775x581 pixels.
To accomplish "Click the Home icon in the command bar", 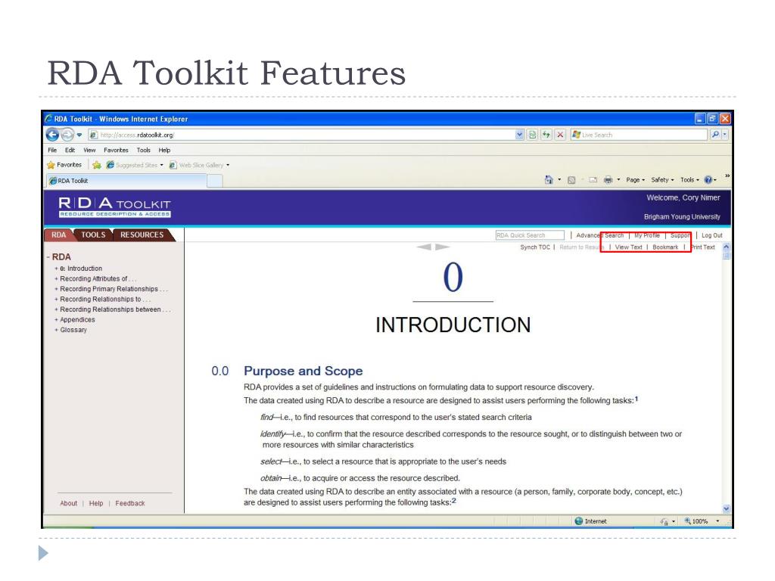I will [549, 180].
